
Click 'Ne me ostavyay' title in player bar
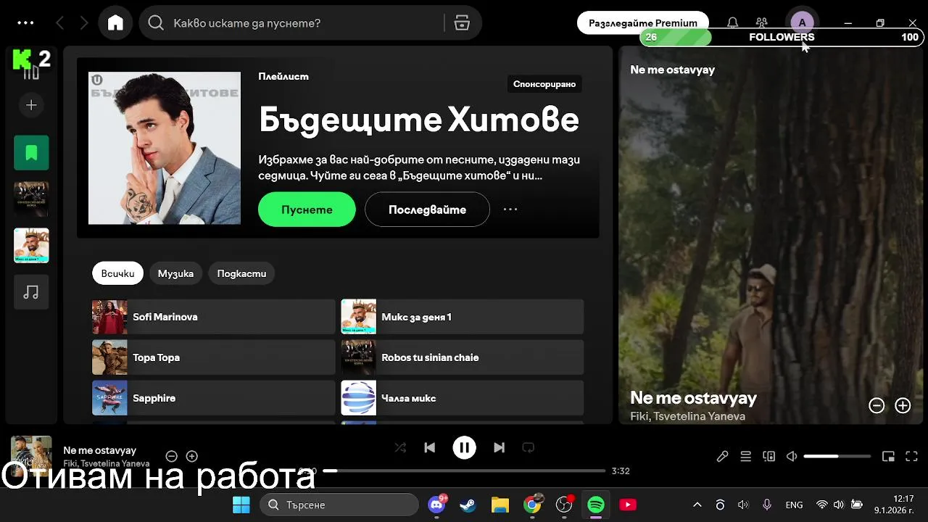99,450
